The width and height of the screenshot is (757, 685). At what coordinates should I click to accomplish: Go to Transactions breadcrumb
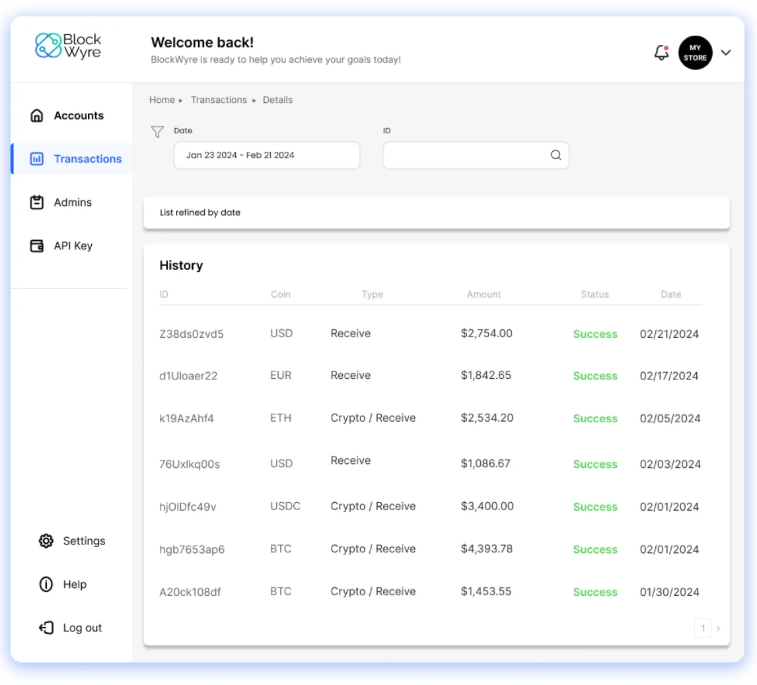(219, 100)
